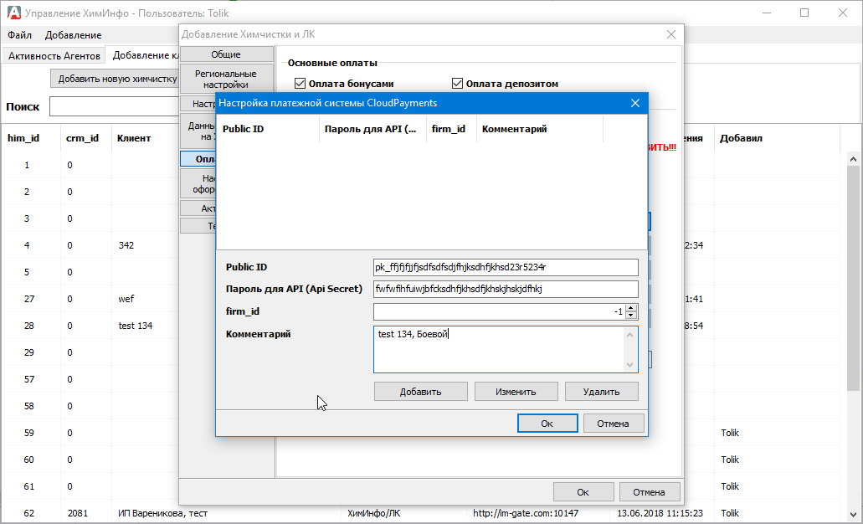Increase firm_id with the up spinner arrow
This screenshot has width=863, height=524.
click(631, 308)
